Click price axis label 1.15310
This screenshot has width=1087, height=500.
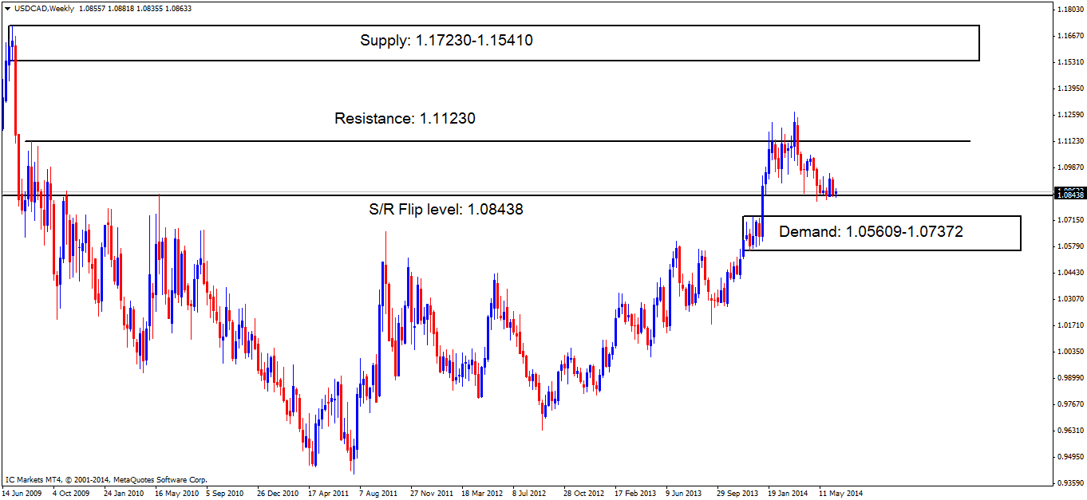coord(1069,62)
